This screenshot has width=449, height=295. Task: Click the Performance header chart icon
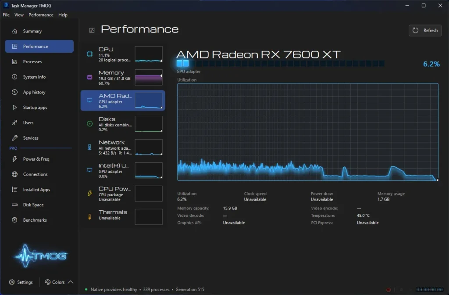tap(92, 30)
